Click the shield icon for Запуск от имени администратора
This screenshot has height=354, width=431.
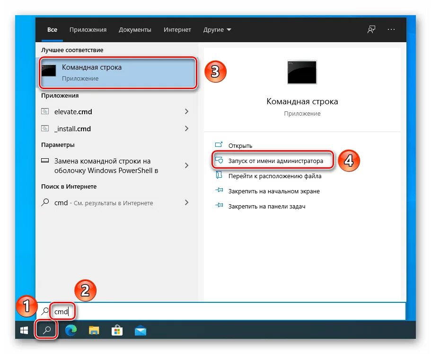tap(219, 160)
